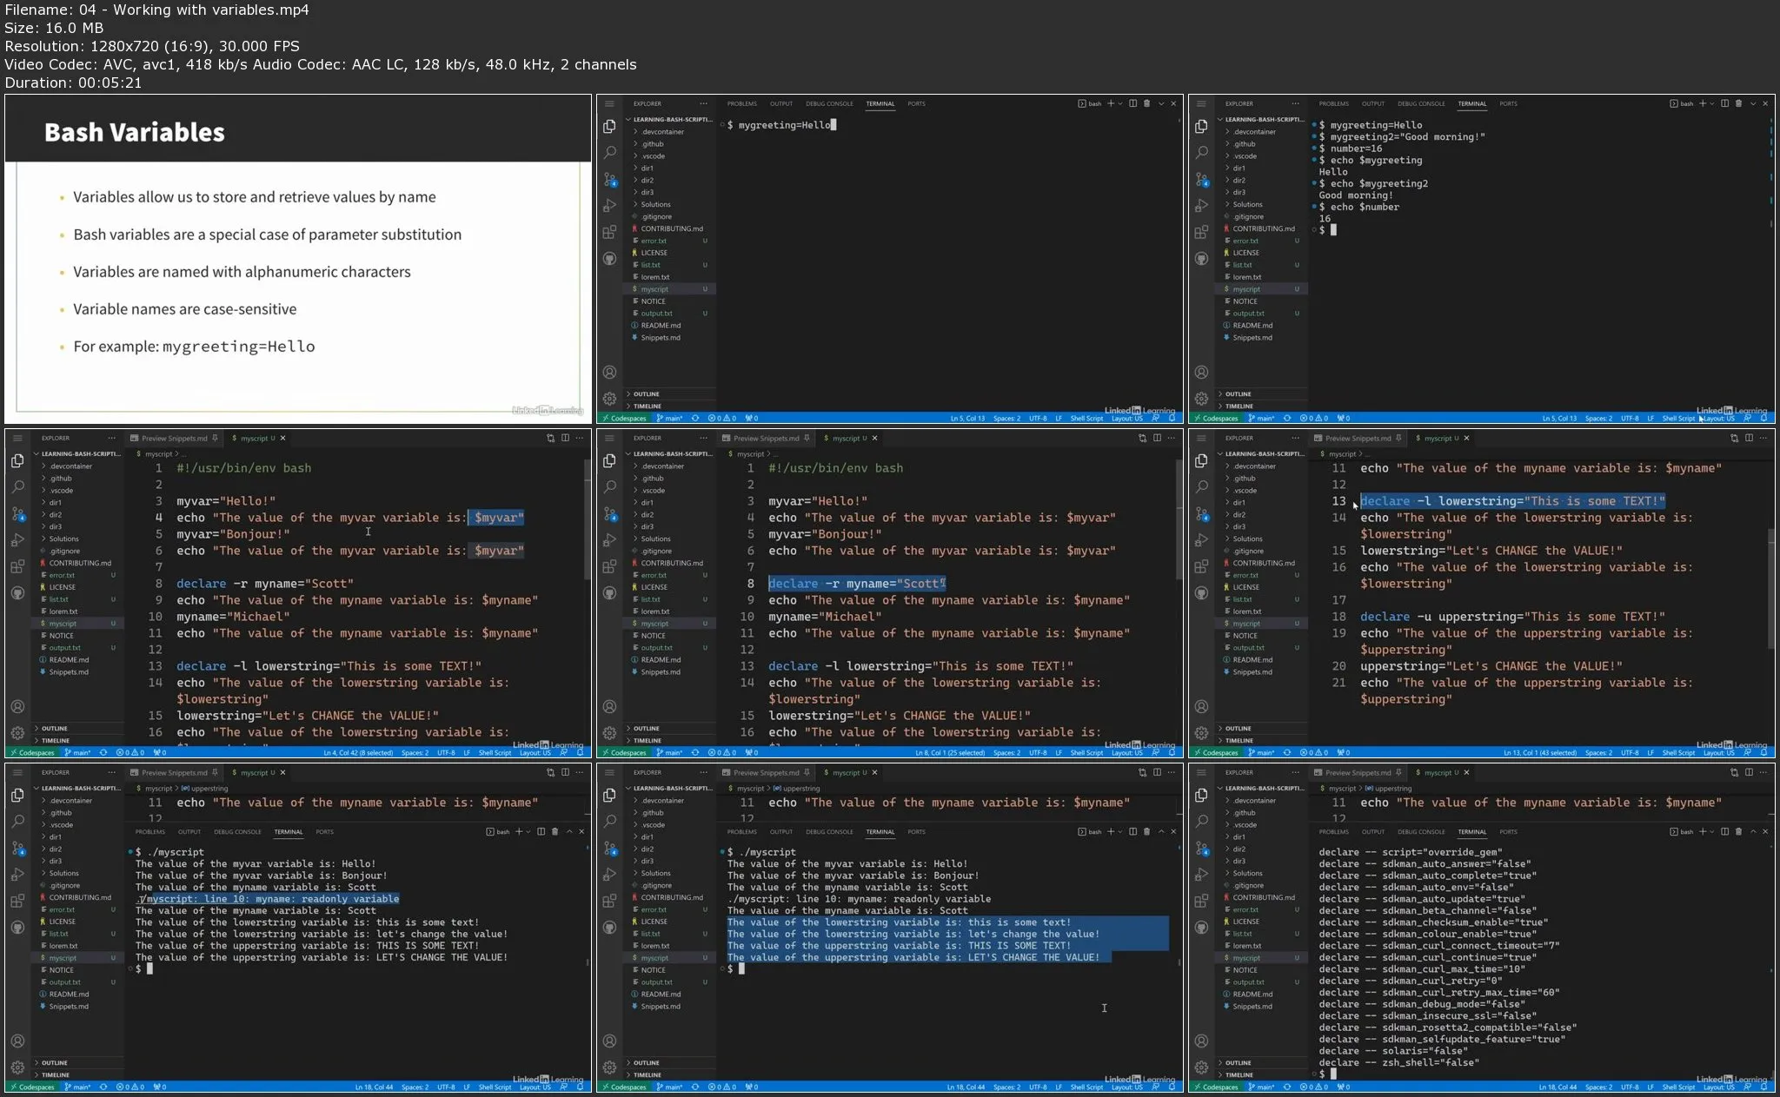This screenshot has height=1097, width=1780.
Task: Click 'Ln 13, Col 1 (43 selected)' status entry
Action: [x=1540, y=752]
